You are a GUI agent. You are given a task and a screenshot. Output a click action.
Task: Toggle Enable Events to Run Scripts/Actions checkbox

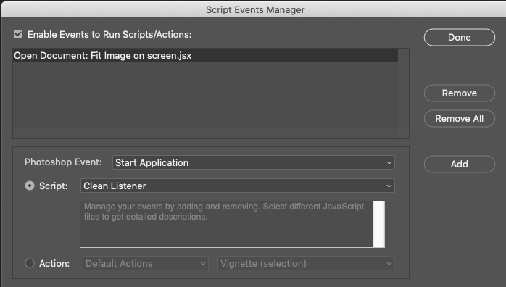click(x=18, y=34)
